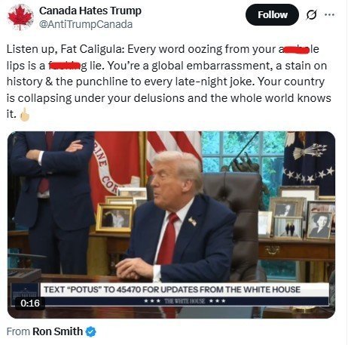Click the gold-framed photo behind the desk

click(114, 217)
